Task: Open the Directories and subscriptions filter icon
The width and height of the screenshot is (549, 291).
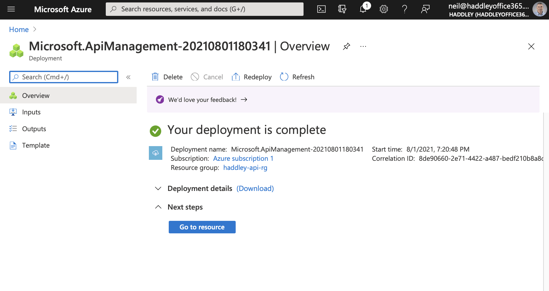Action: tap(342, 9)
